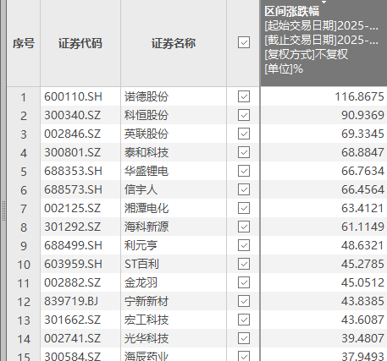Image resolution: width=387 pixels, height=361 pixels.
Task: Select stock code 603959.SH
Action: tap(73, 265)
